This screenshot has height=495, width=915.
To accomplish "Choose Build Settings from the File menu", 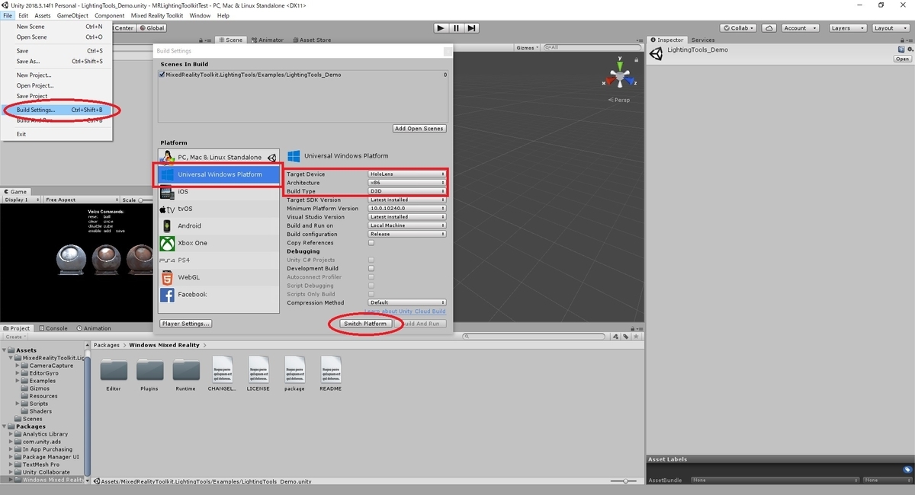I will tap(57, 110).
